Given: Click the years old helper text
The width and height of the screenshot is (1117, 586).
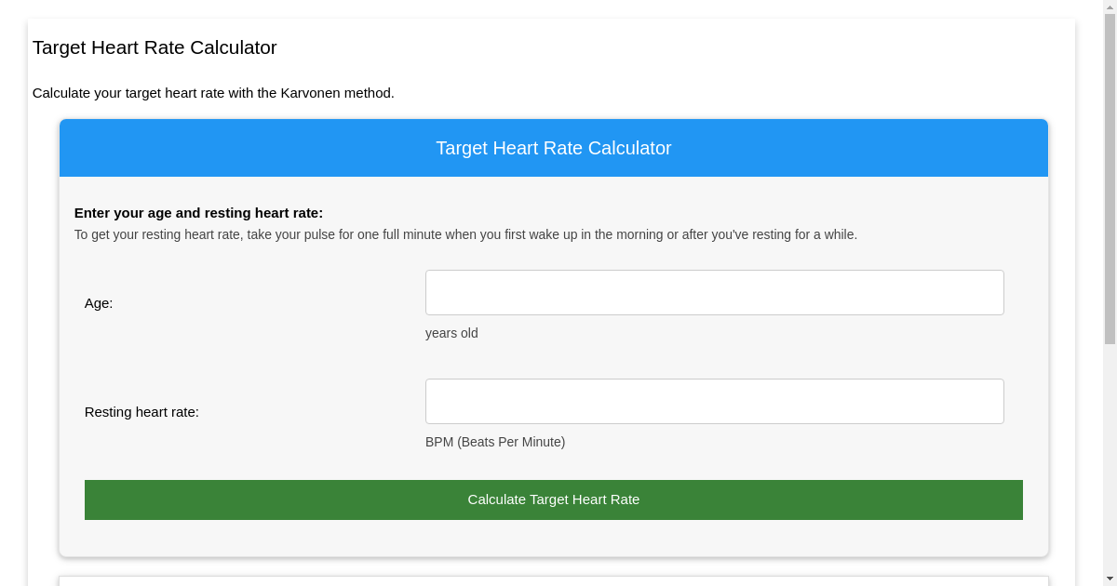Looking at the screenshot, I should tap(451, 333).
